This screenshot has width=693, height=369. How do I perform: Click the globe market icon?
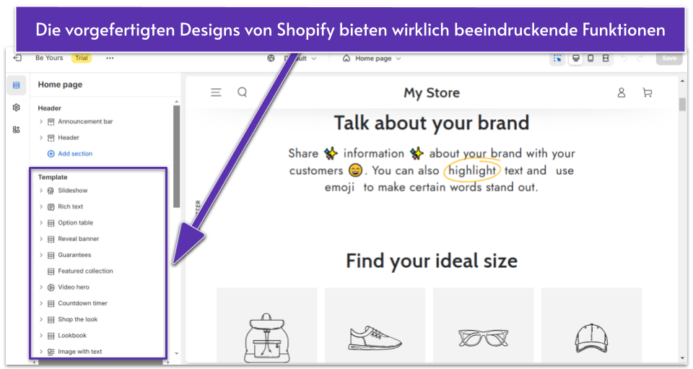271,58
